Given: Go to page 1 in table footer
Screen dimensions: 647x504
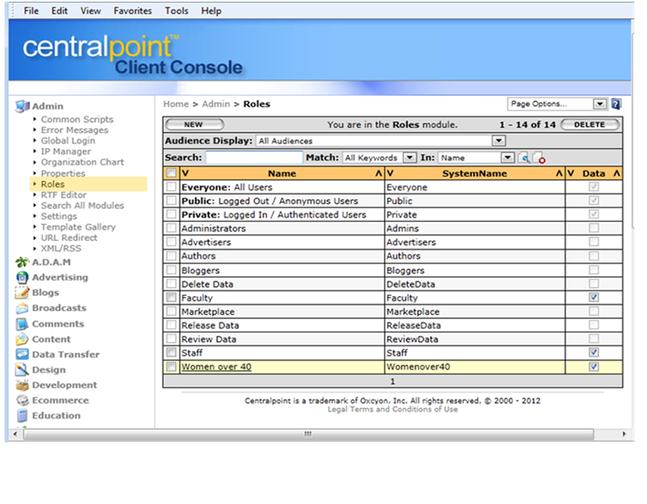Looking at the screenshot, I should point(393,381).
